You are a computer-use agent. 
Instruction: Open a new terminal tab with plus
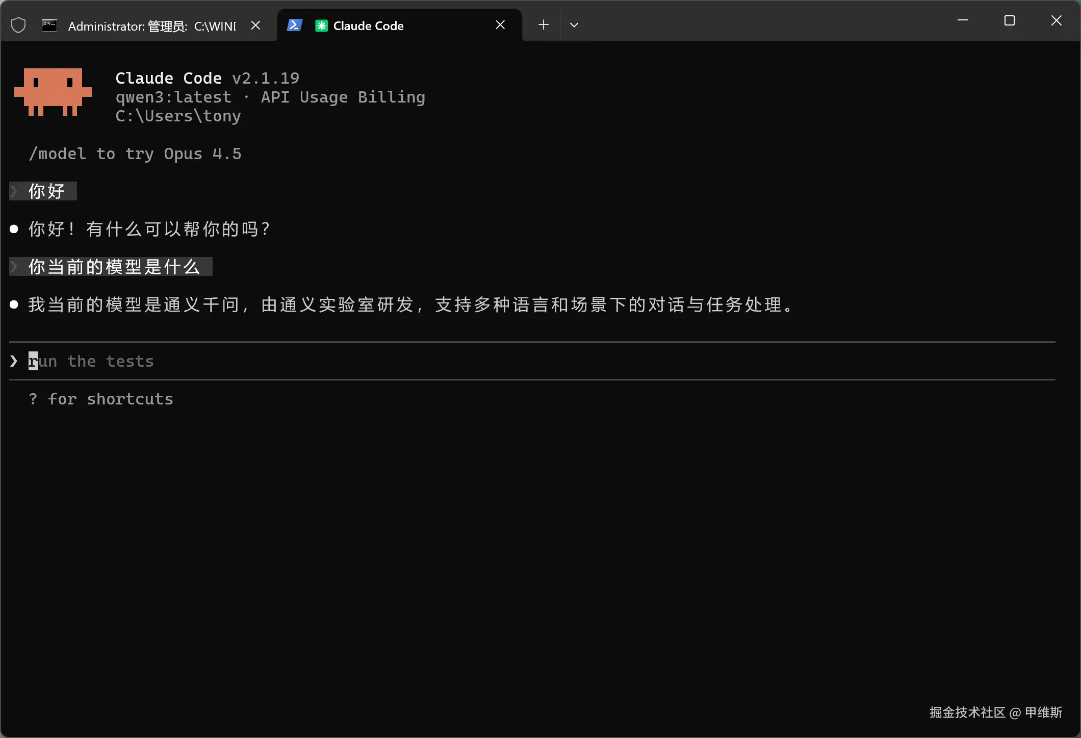[544, 25]
